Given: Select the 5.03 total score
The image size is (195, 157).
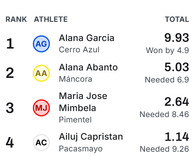Looking at the screenshot, I should click(x=176, y=67).
